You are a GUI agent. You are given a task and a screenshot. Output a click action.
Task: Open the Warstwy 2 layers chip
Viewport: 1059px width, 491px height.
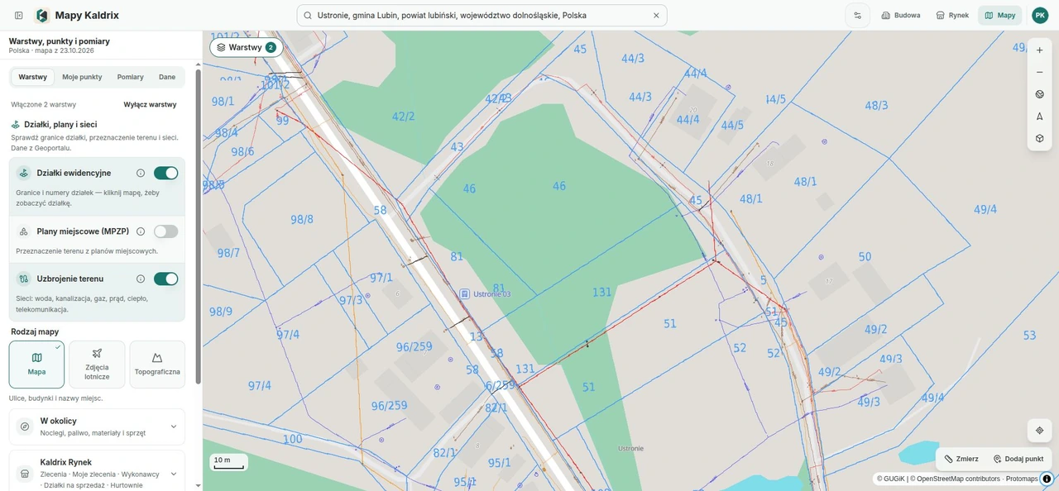point(247,47)
